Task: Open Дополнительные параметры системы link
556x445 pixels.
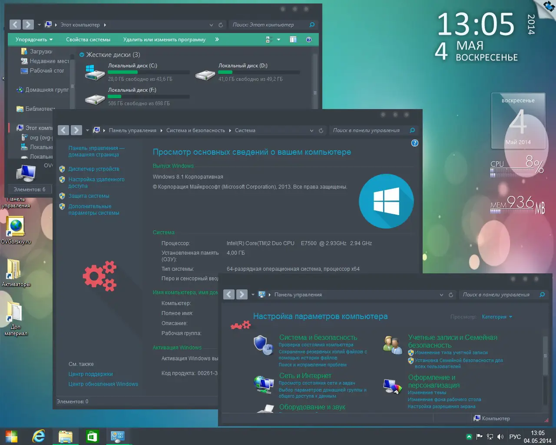Action: coord(93,209)
